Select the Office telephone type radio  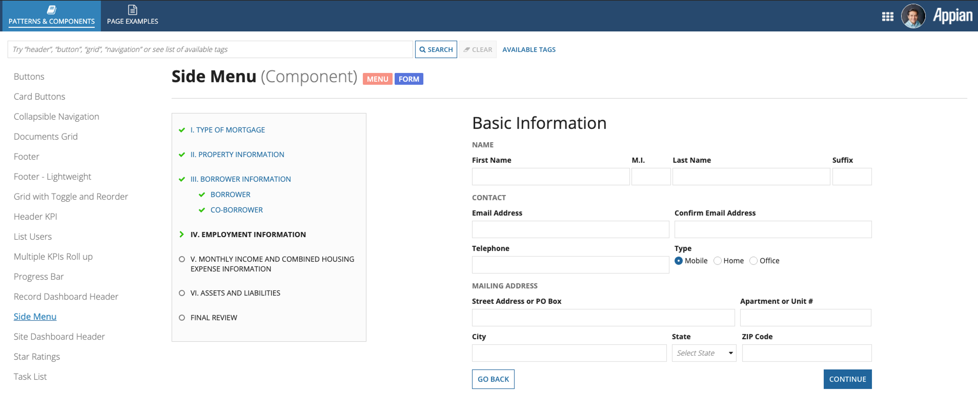tap(753, 261)
